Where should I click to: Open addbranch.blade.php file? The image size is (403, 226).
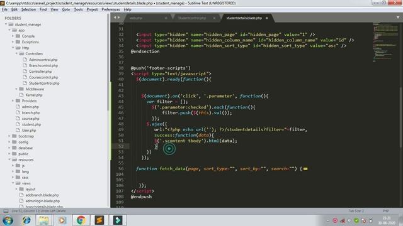point(42,195)
